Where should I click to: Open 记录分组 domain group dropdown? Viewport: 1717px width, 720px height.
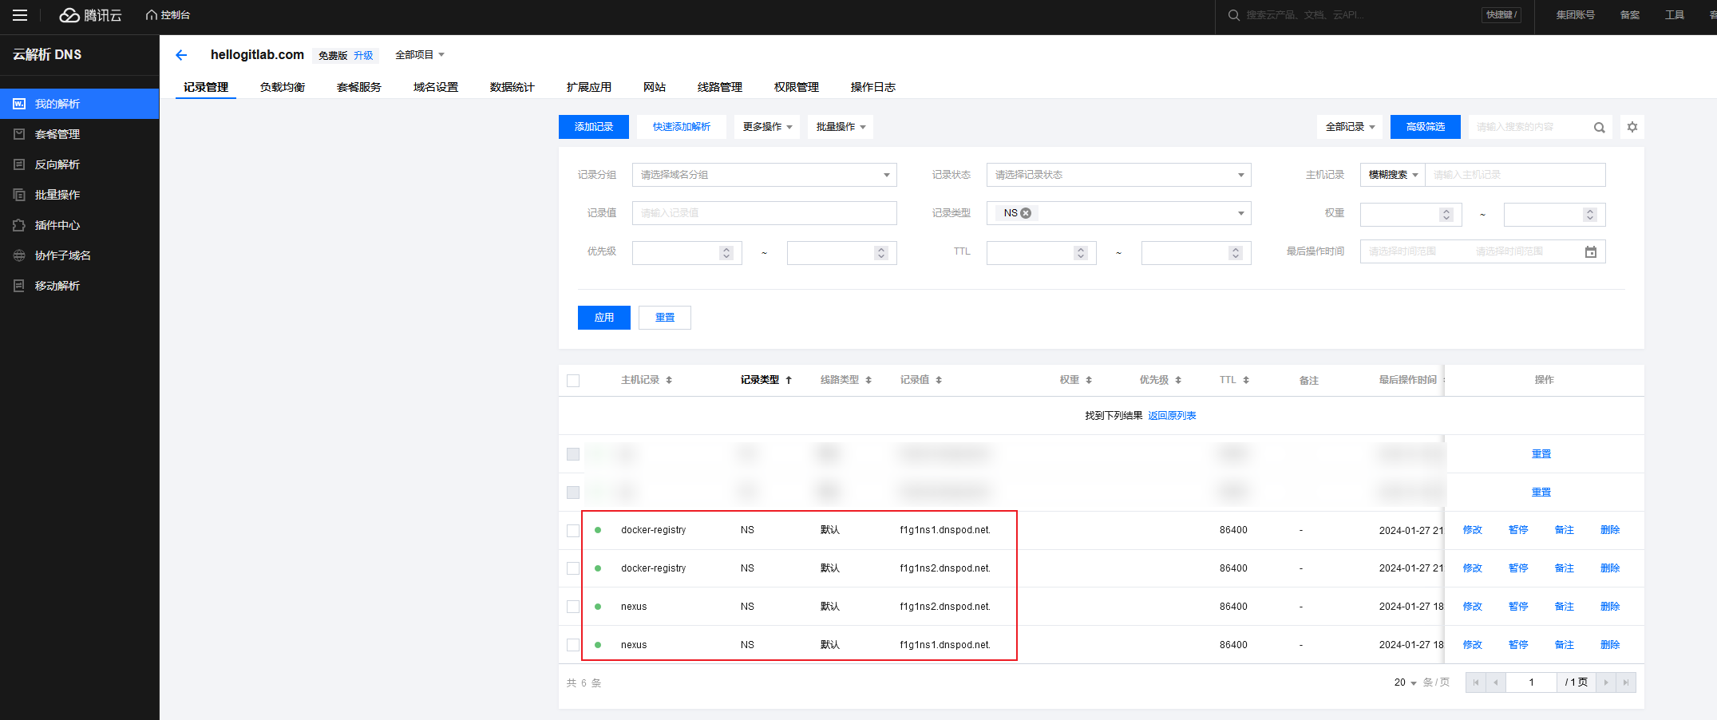(765, 175)
